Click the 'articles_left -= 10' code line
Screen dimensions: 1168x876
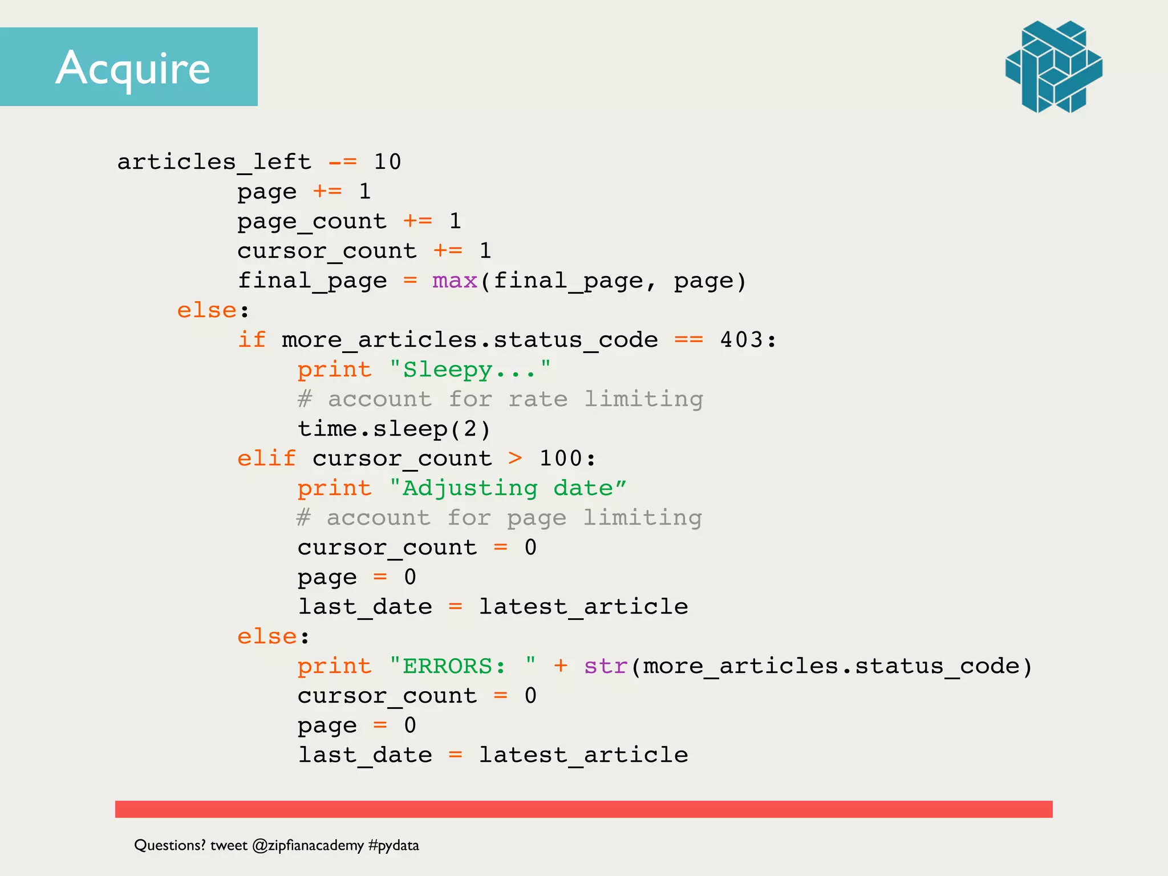coord(259,162)
